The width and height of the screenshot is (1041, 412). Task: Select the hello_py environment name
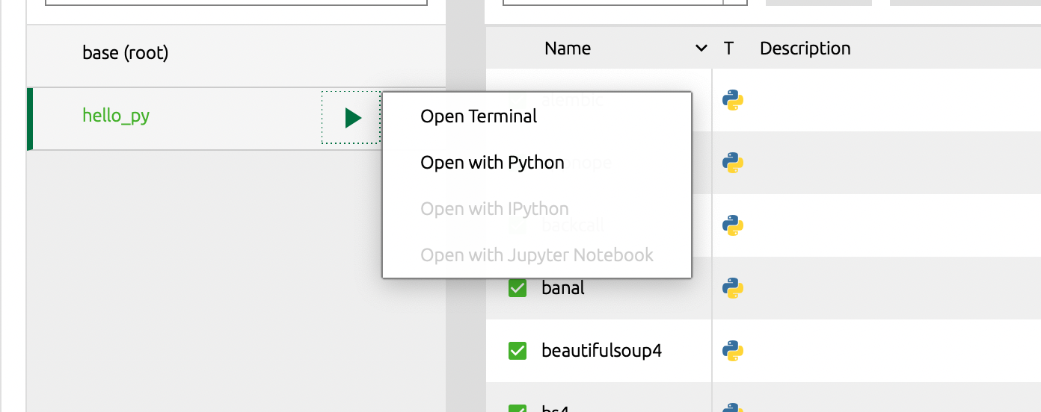tap(116, 116)
